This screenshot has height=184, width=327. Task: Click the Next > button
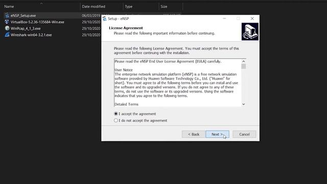[217, 134]
